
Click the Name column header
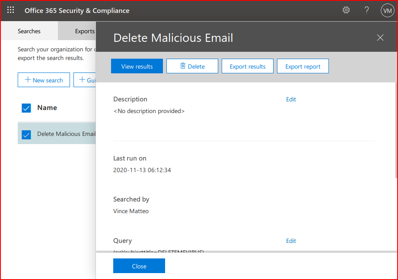[47, 108]
